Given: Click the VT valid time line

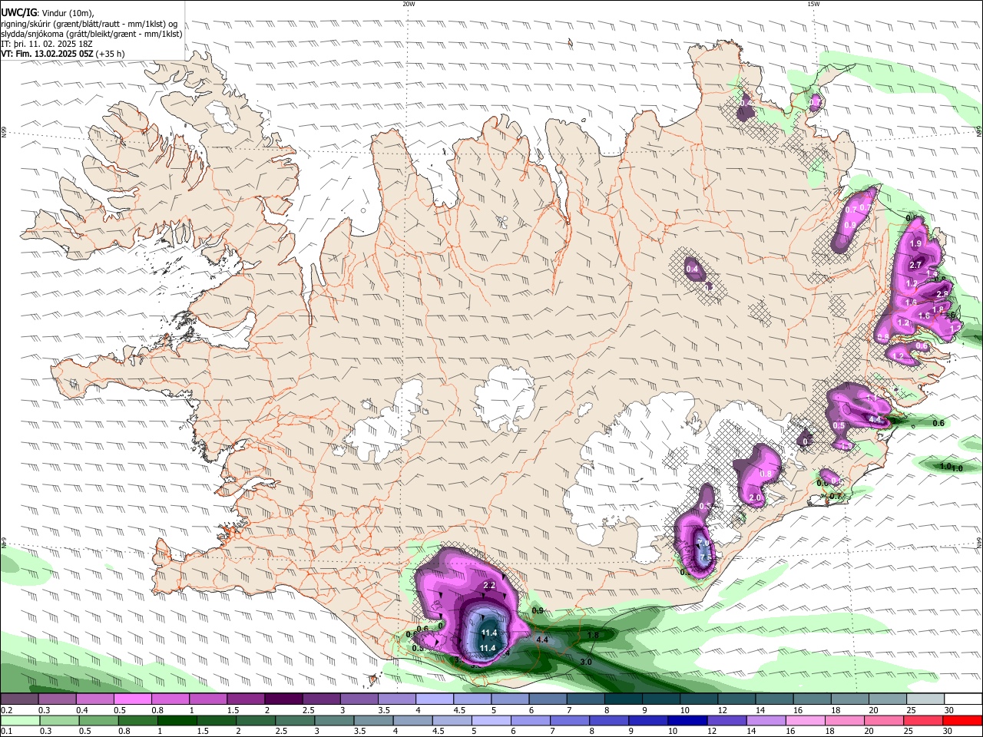Looking at the screenshot, I should tap(63, 54).
